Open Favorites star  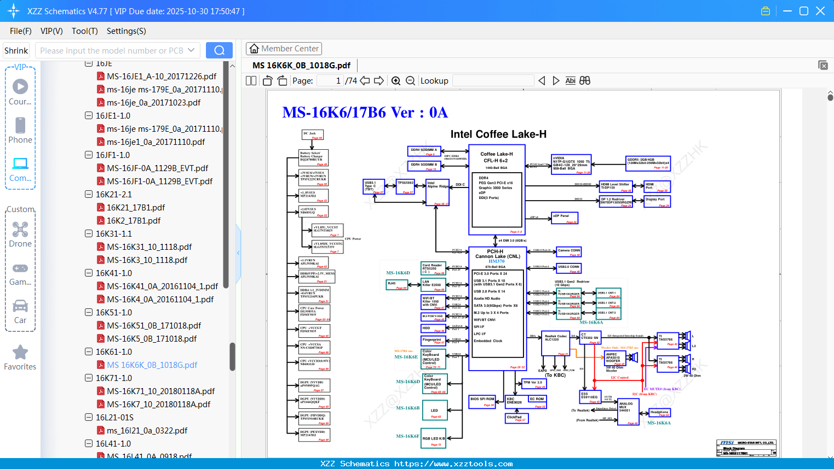20,357
